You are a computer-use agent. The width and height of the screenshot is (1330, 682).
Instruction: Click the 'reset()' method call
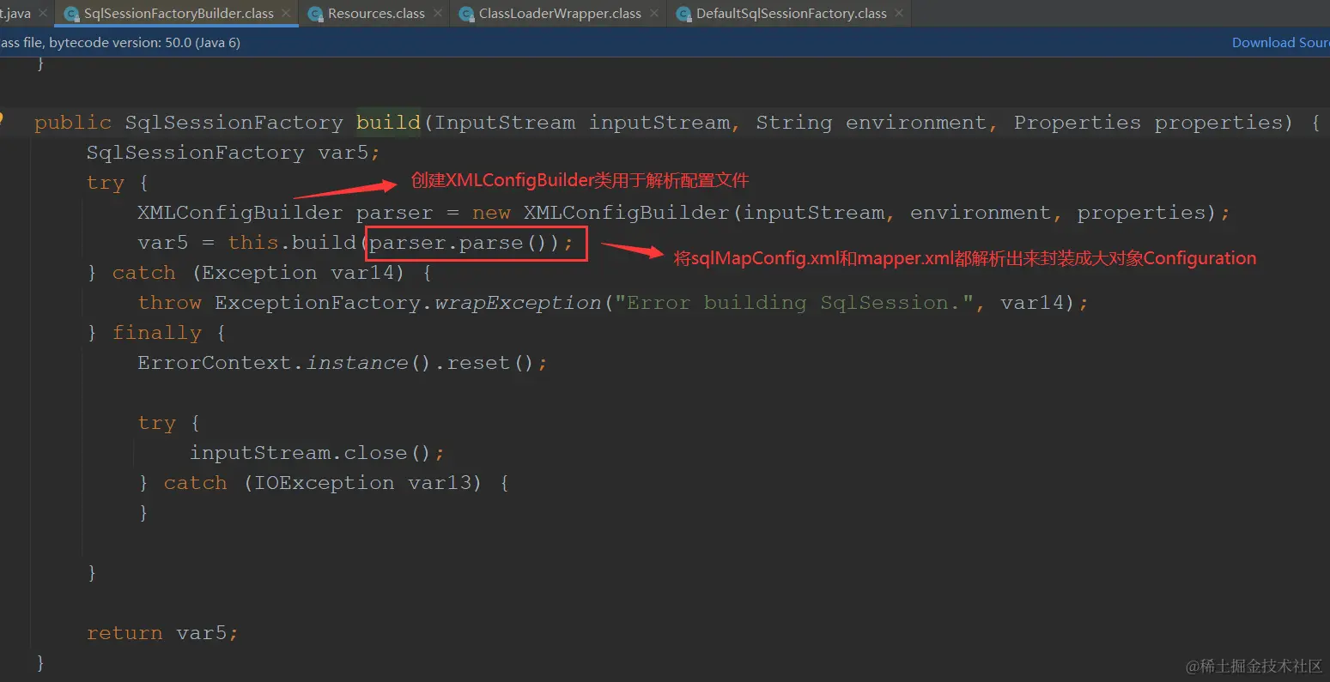490,363
